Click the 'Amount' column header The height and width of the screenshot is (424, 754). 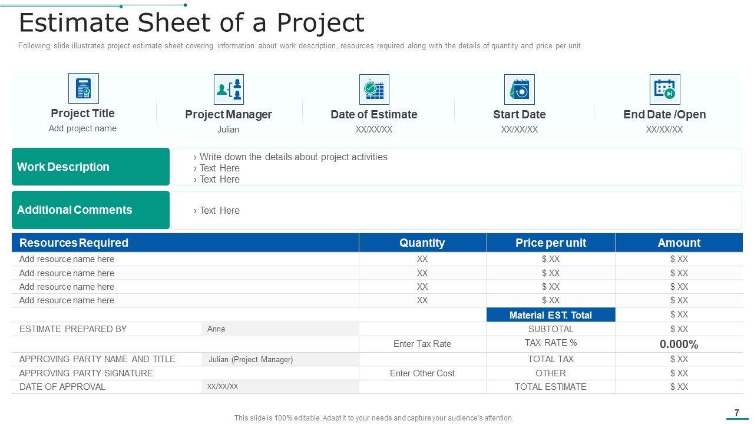pyautogui.click(x=679, y=243)
